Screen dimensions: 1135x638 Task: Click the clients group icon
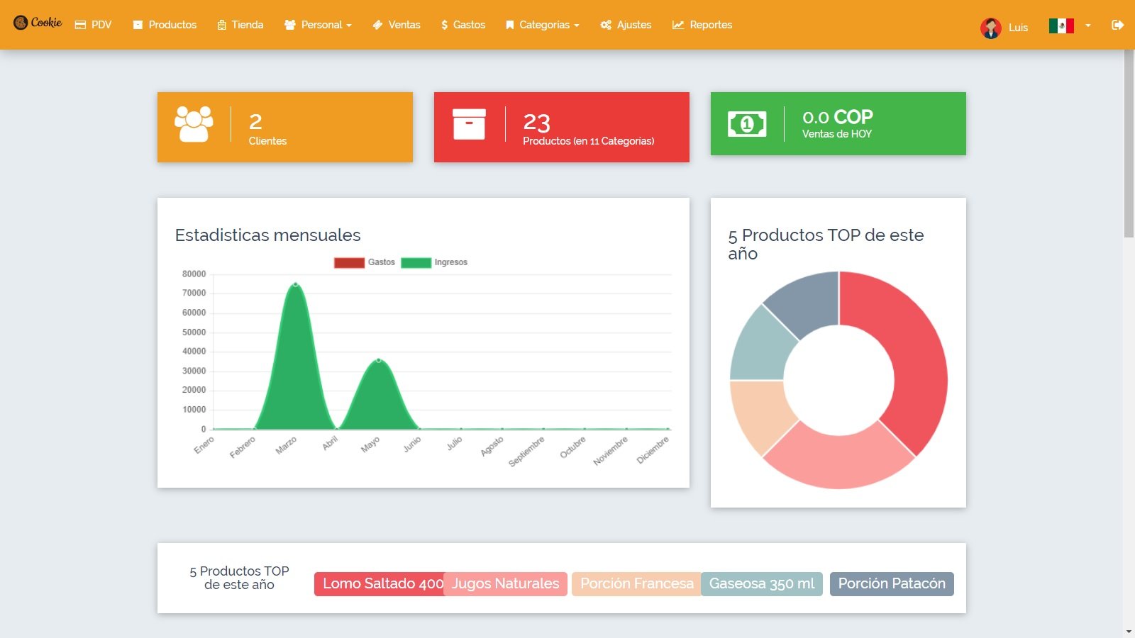[194, 125]
